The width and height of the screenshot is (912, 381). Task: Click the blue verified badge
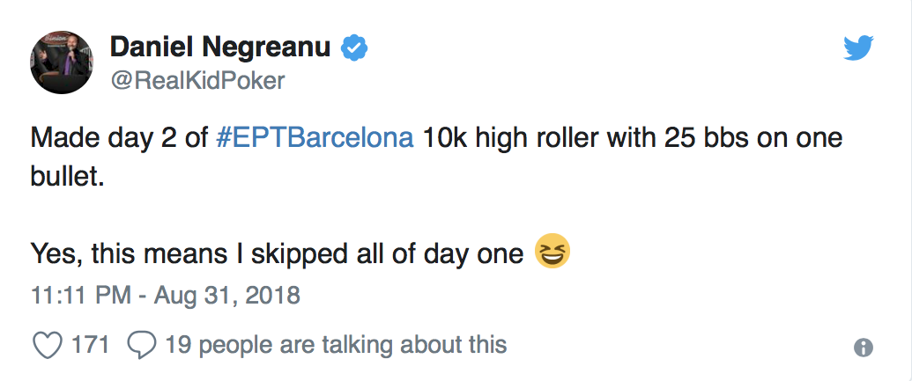[354, 48]
